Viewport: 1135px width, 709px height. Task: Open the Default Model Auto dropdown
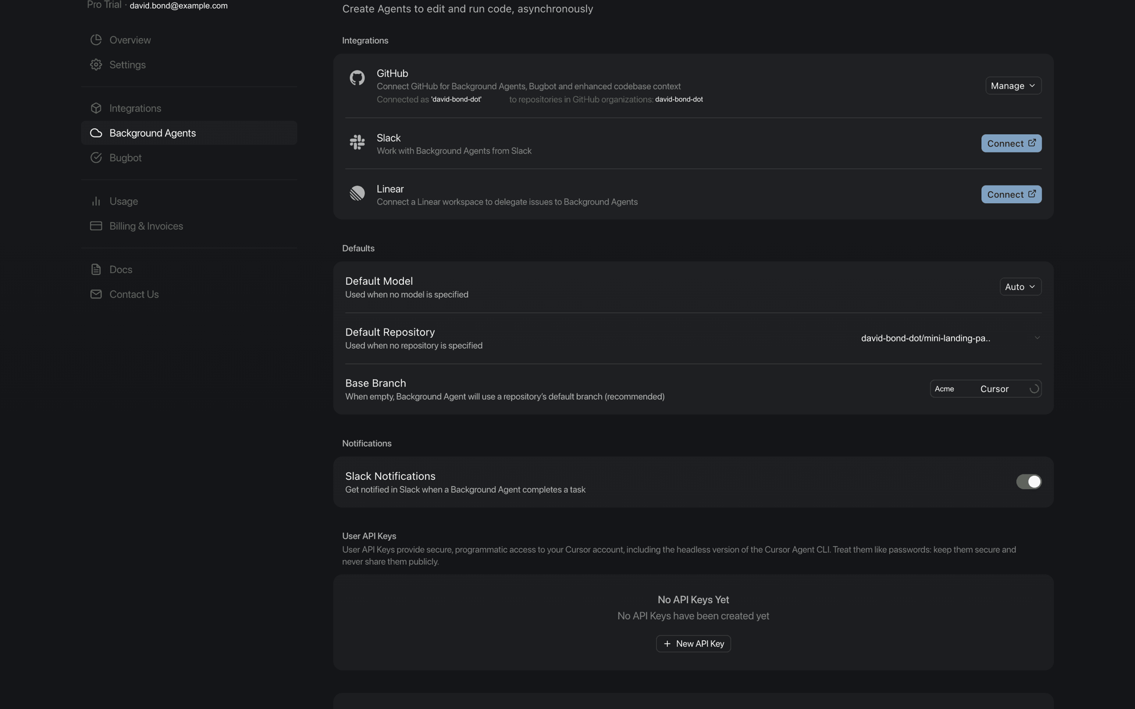[1020, 287]
